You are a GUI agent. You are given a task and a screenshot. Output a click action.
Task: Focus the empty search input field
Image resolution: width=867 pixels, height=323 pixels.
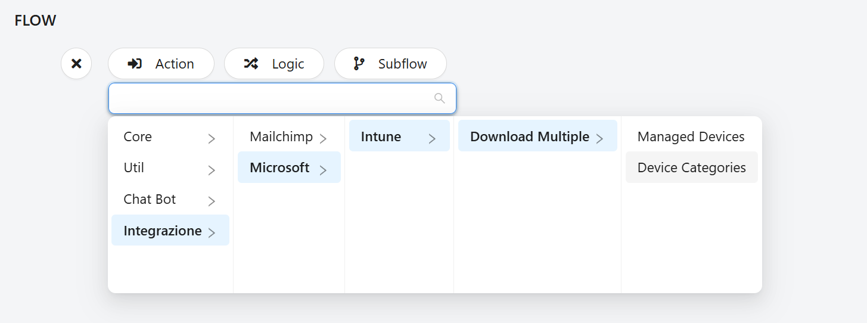click(282, 98)
